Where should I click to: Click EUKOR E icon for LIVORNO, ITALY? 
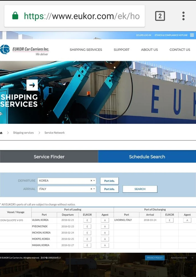point(169,220)
